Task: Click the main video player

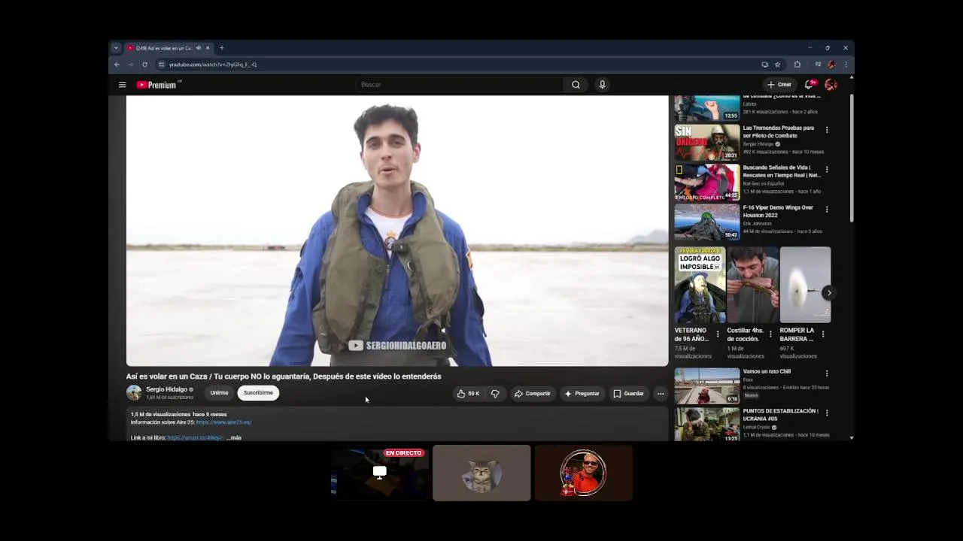Action: point(397,231)
